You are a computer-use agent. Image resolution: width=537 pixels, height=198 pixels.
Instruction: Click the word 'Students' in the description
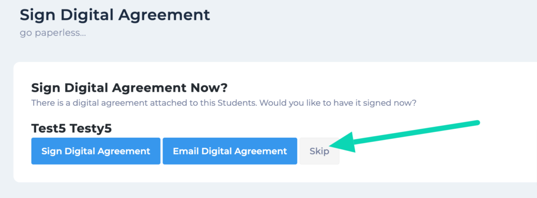point(237,103)
